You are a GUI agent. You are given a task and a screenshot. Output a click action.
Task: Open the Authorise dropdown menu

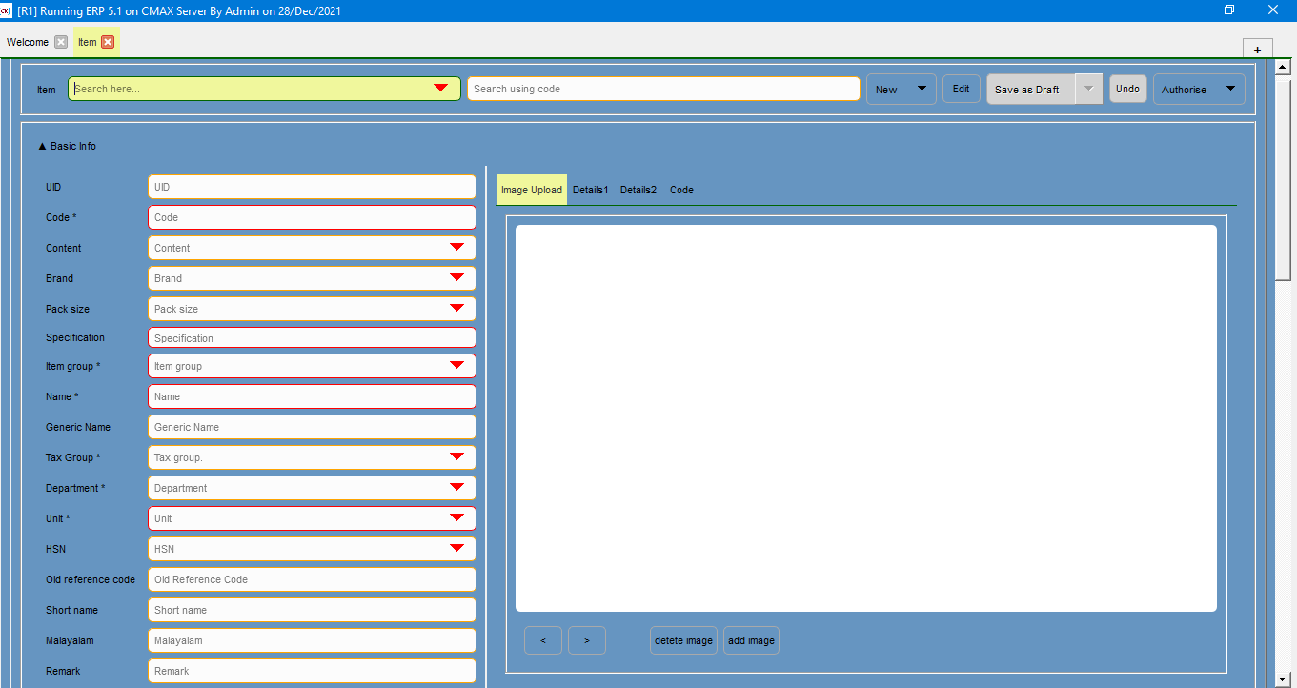pyautogui.click(x=1230, y=89)
